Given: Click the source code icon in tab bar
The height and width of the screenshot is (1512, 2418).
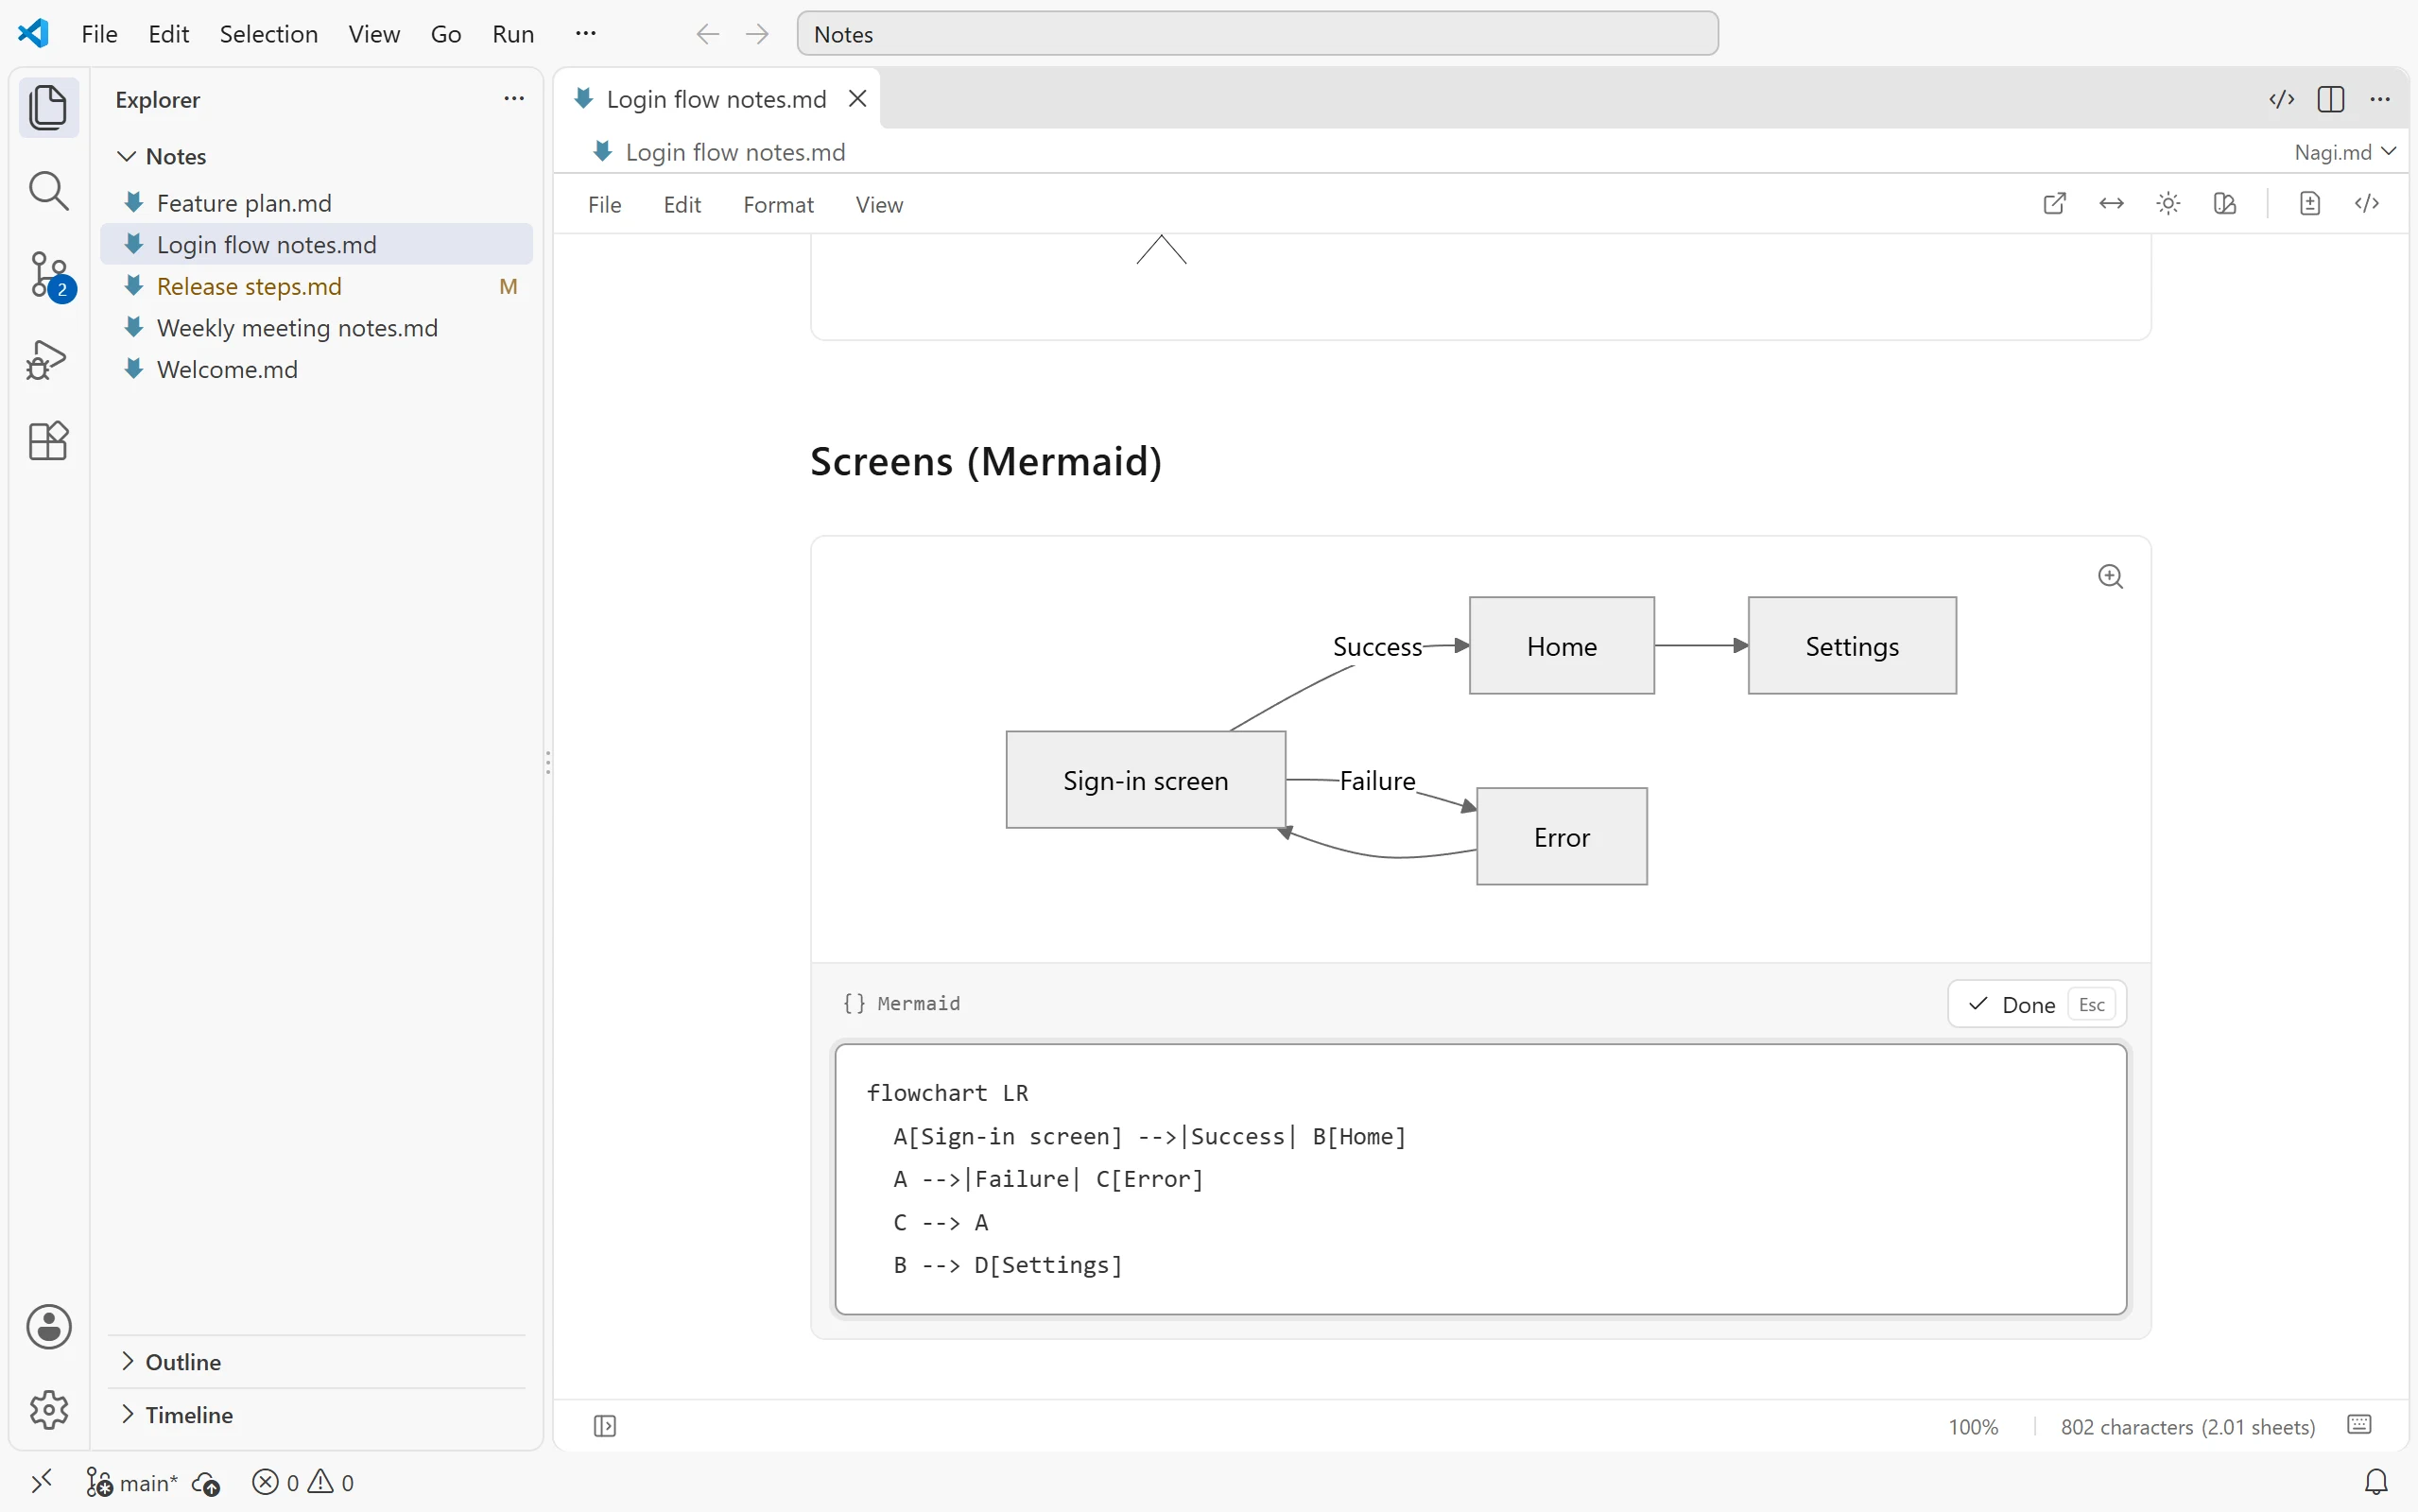Looking at the screenshot, I should 2281,99.
